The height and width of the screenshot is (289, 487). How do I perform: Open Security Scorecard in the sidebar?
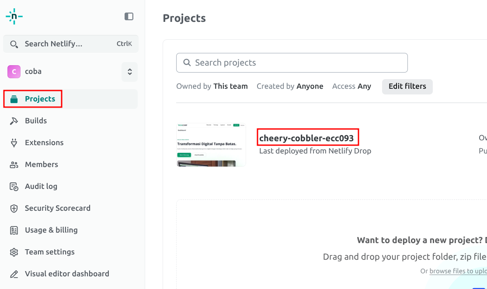click(71, 208)
